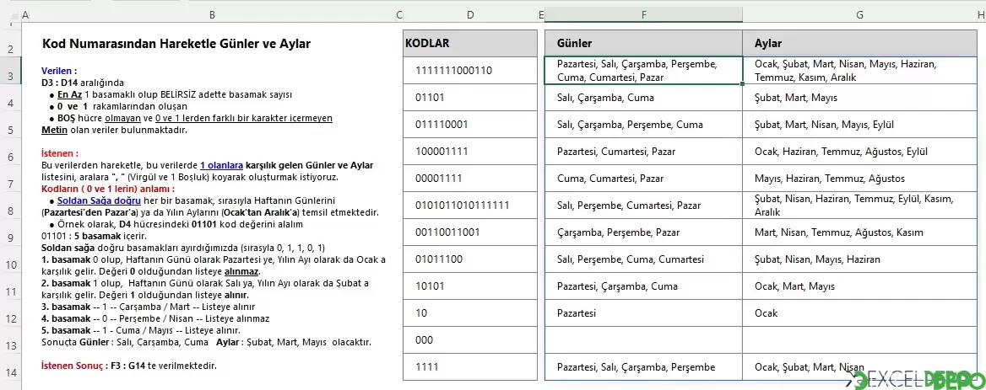The height and width of the screenshot is (390, 986).
Task: Click the Günler cell containing only 'Pazartesi'
Action: 643,313
